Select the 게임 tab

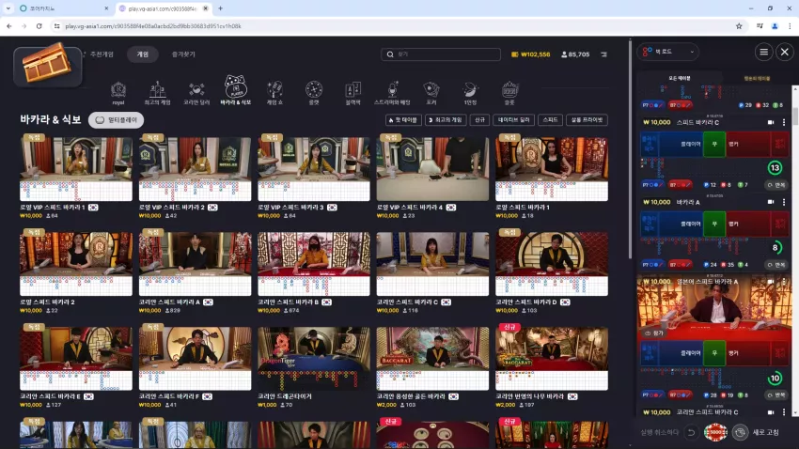pyautogui.click(x=143, y=54)
